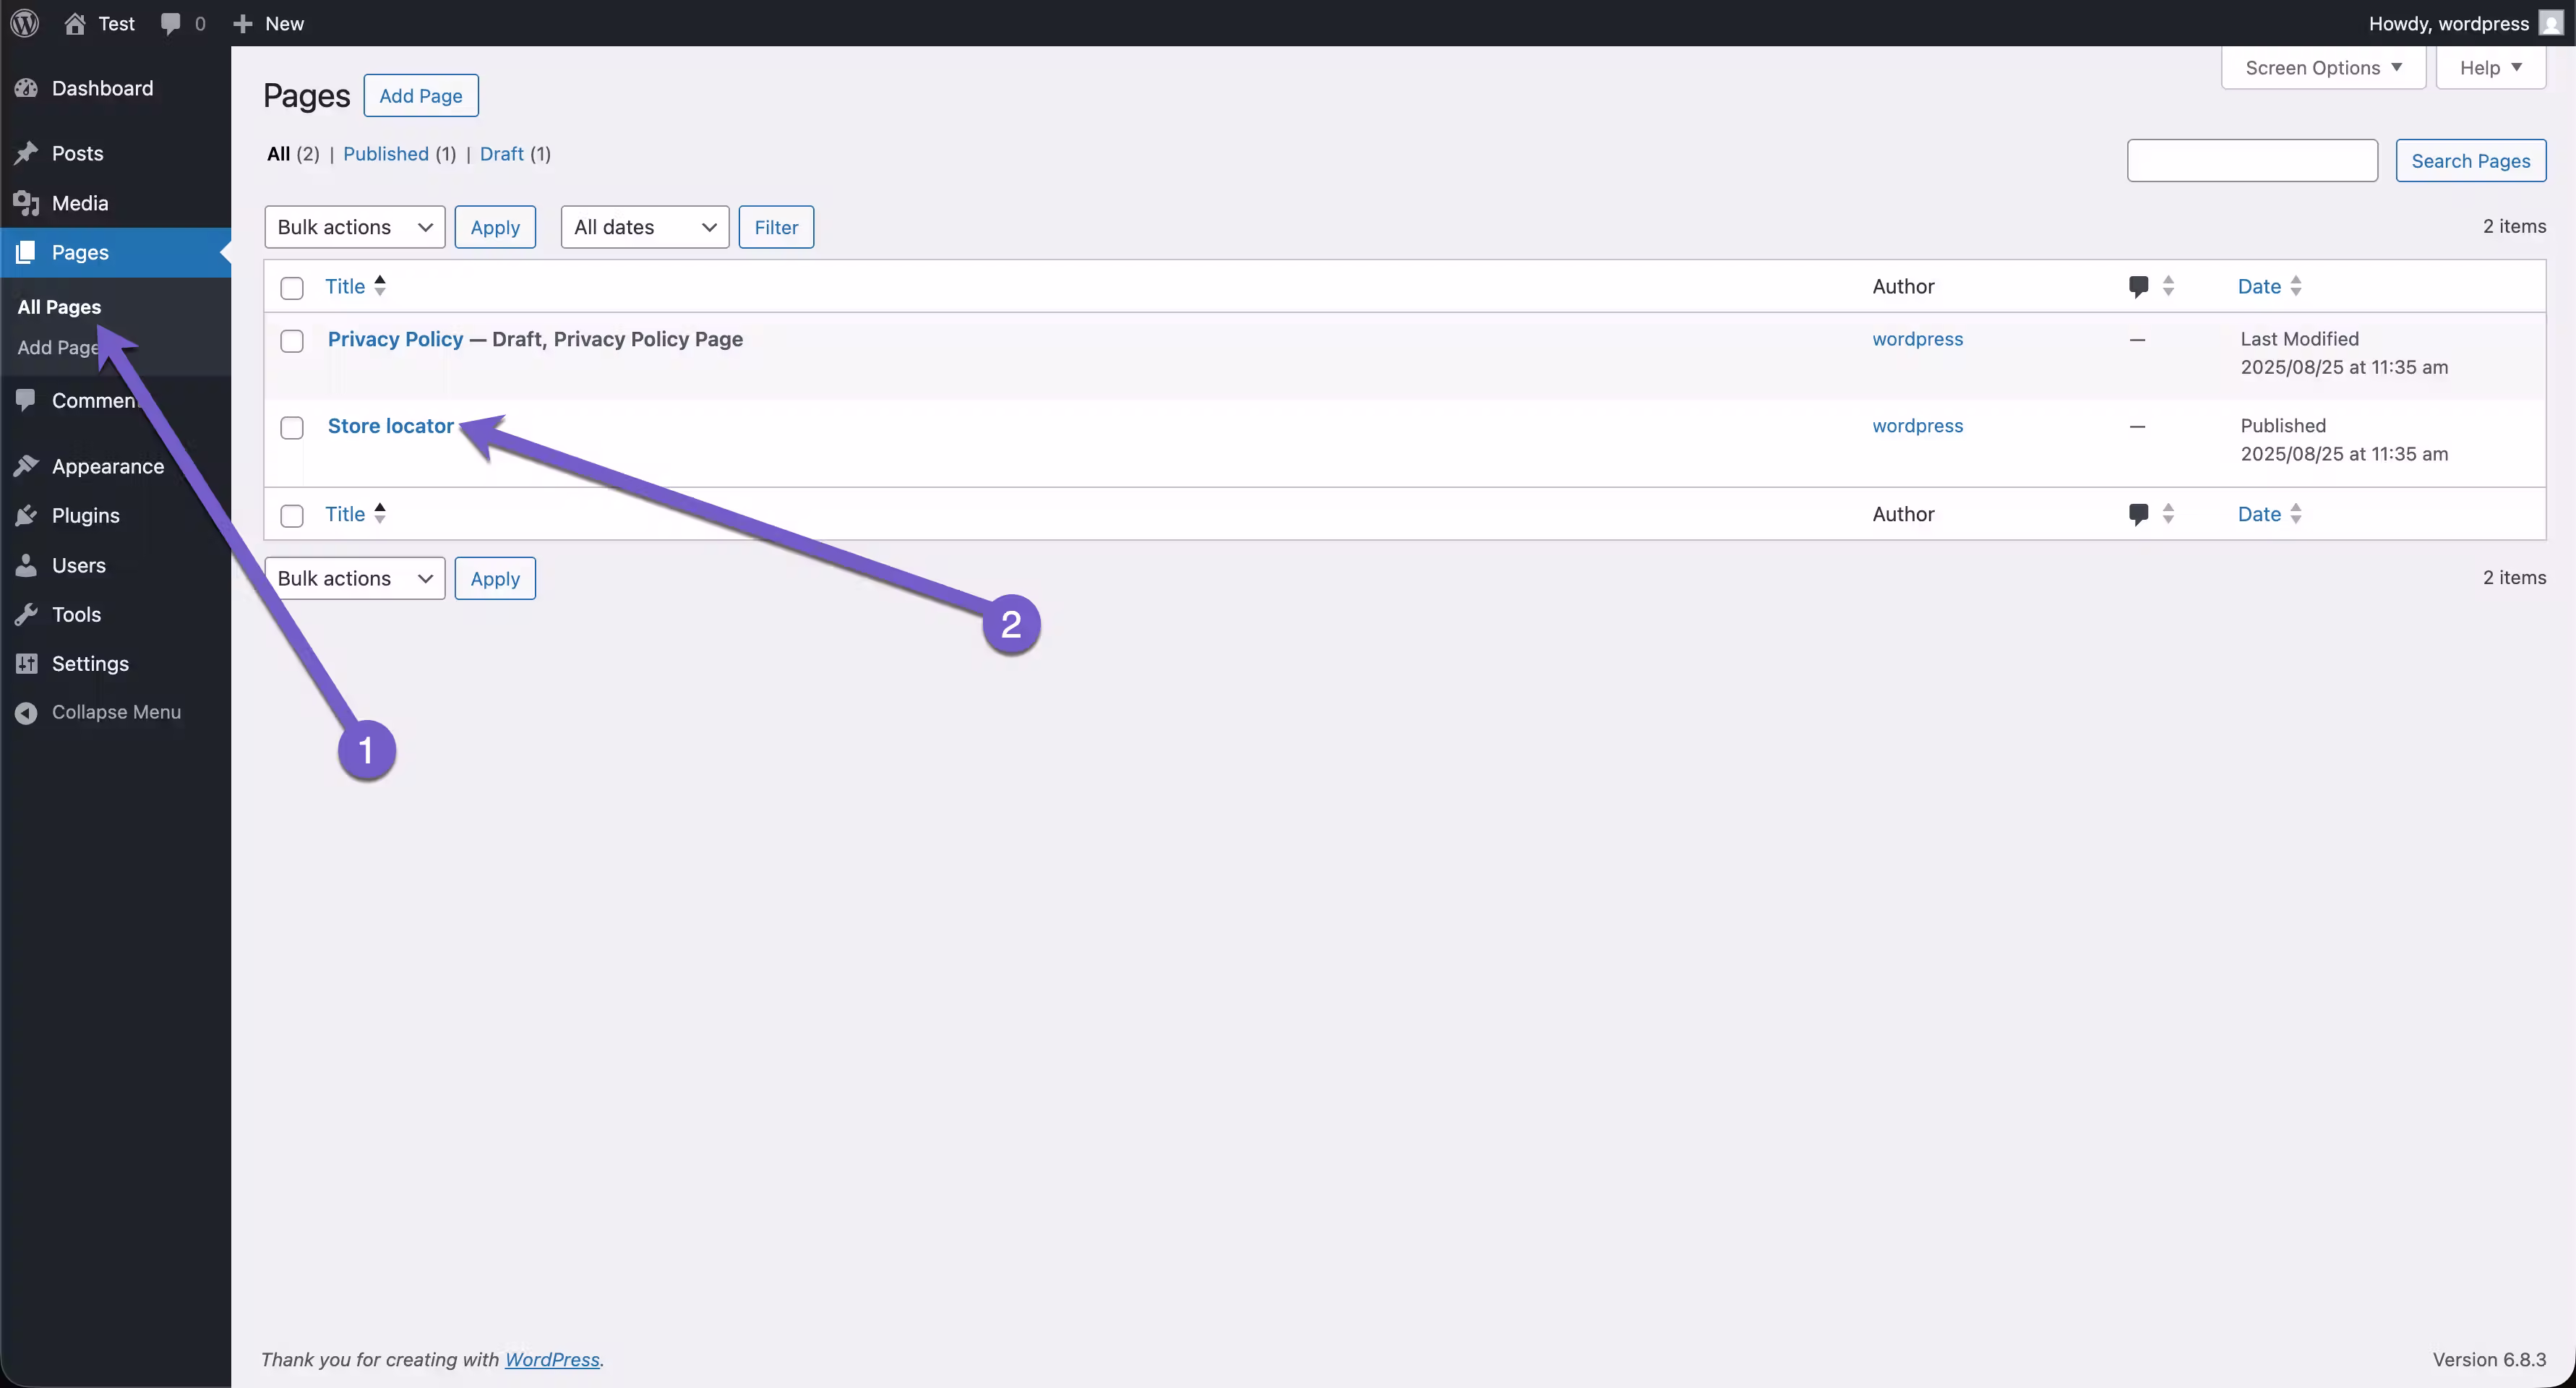Image resolution: width=2576 pixels, height=1388 pixels.
Task: Open the New item menu via plus icon
Action: point(243,23)
